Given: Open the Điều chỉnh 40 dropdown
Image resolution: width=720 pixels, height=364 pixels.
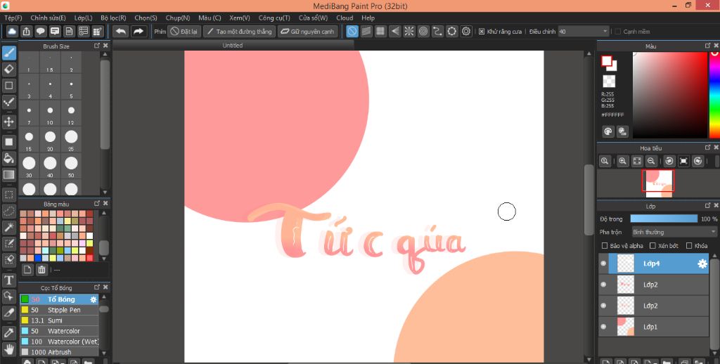Looking at the screenshot, I should [x=584, y=32].
